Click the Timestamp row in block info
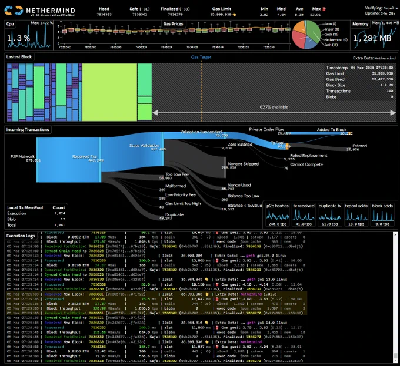Image resolution: width=400 pixels, height=366 pixels. tap(359, 68)
